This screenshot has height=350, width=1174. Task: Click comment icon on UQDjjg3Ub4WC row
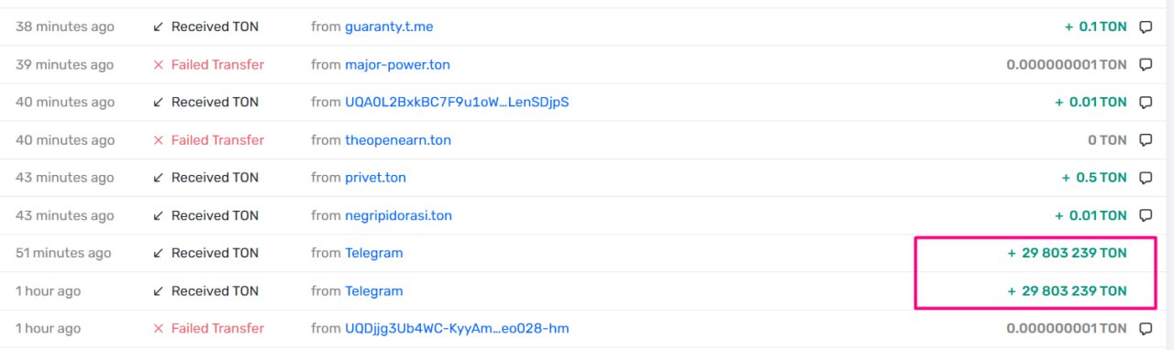[1146, 329]
